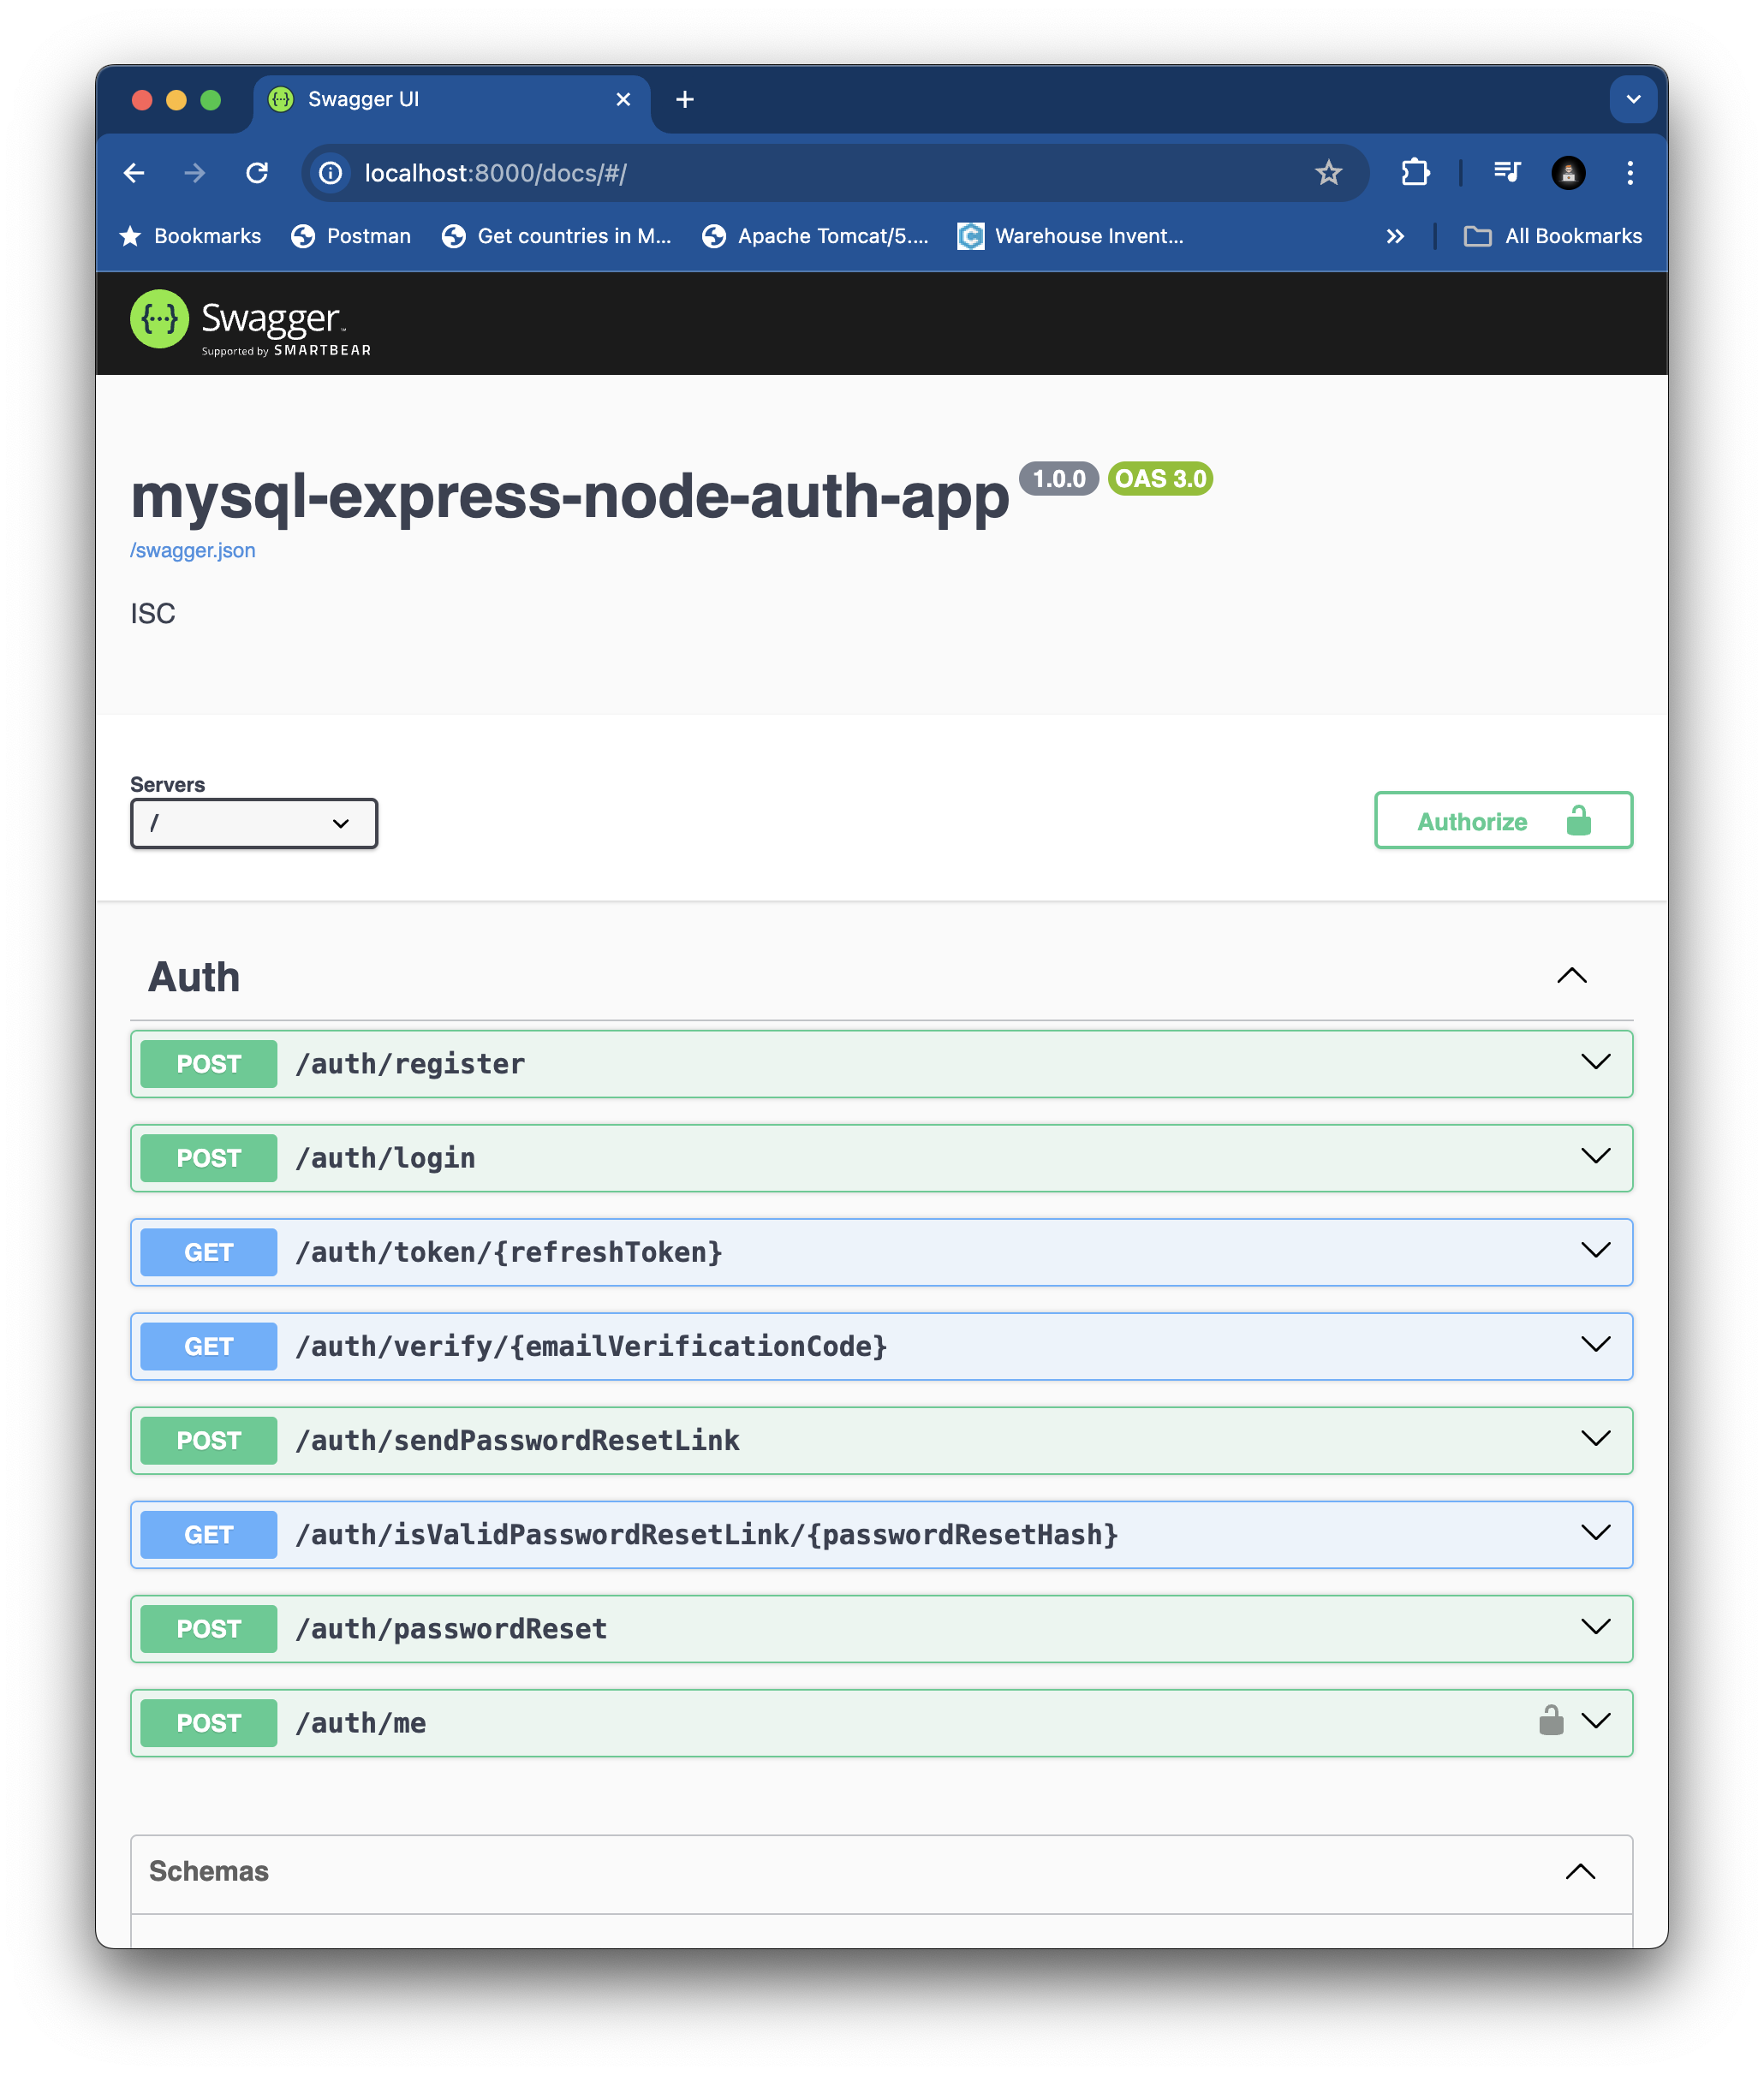Screen dimensions: 1764x2075
Task: Click the /auth/login path text
Action: click(x=386, y=1157)
